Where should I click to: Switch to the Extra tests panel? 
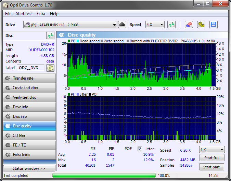pyautogui.click(x=29, y=155)
